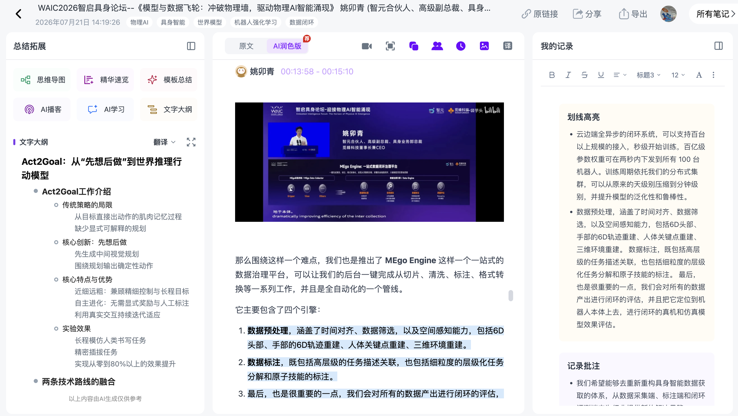Click the blue copy layers icon

click(x=414, y=46)
